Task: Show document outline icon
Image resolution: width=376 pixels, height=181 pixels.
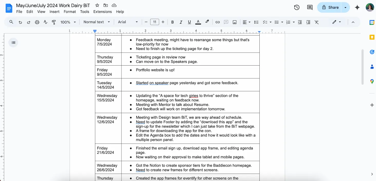Action: click(x=13, y=42)
